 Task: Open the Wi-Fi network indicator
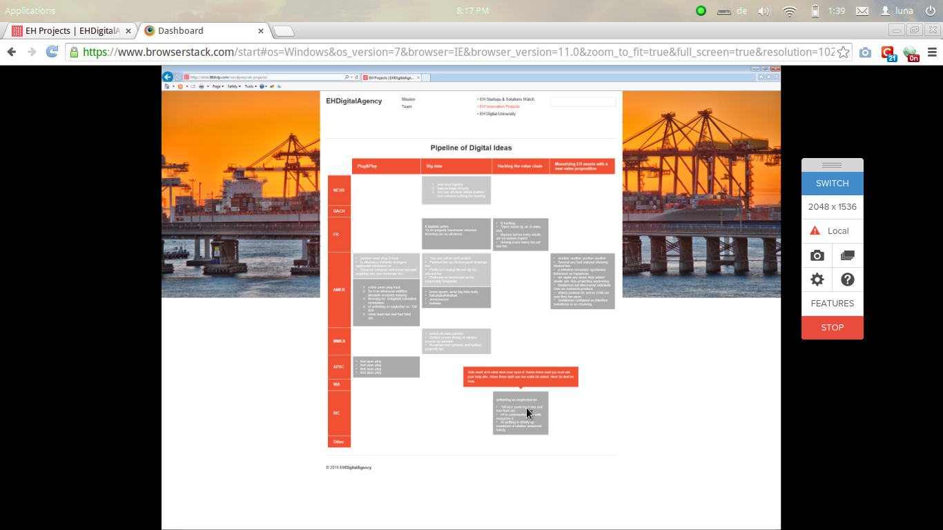[790, 11]
